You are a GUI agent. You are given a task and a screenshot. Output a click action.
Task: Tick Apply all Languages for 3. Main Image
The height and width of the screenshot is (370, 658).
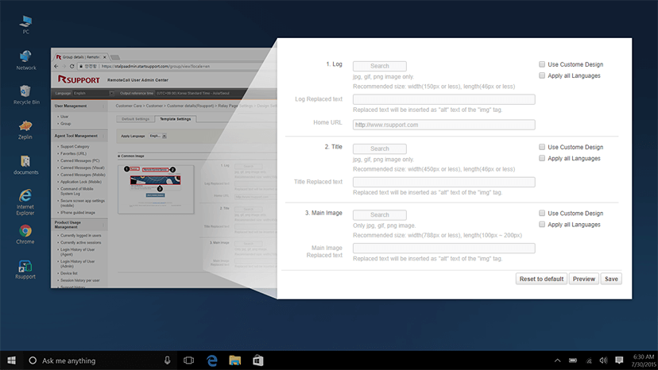(542, 225)
